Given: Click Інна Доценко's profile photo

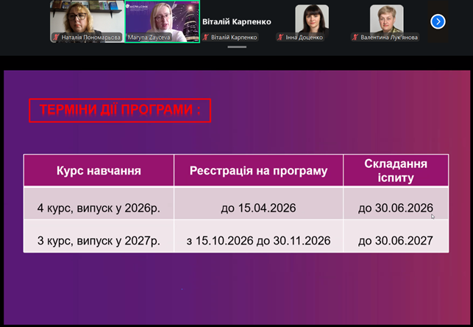Looking at the screenshot, I should (311, 18).
